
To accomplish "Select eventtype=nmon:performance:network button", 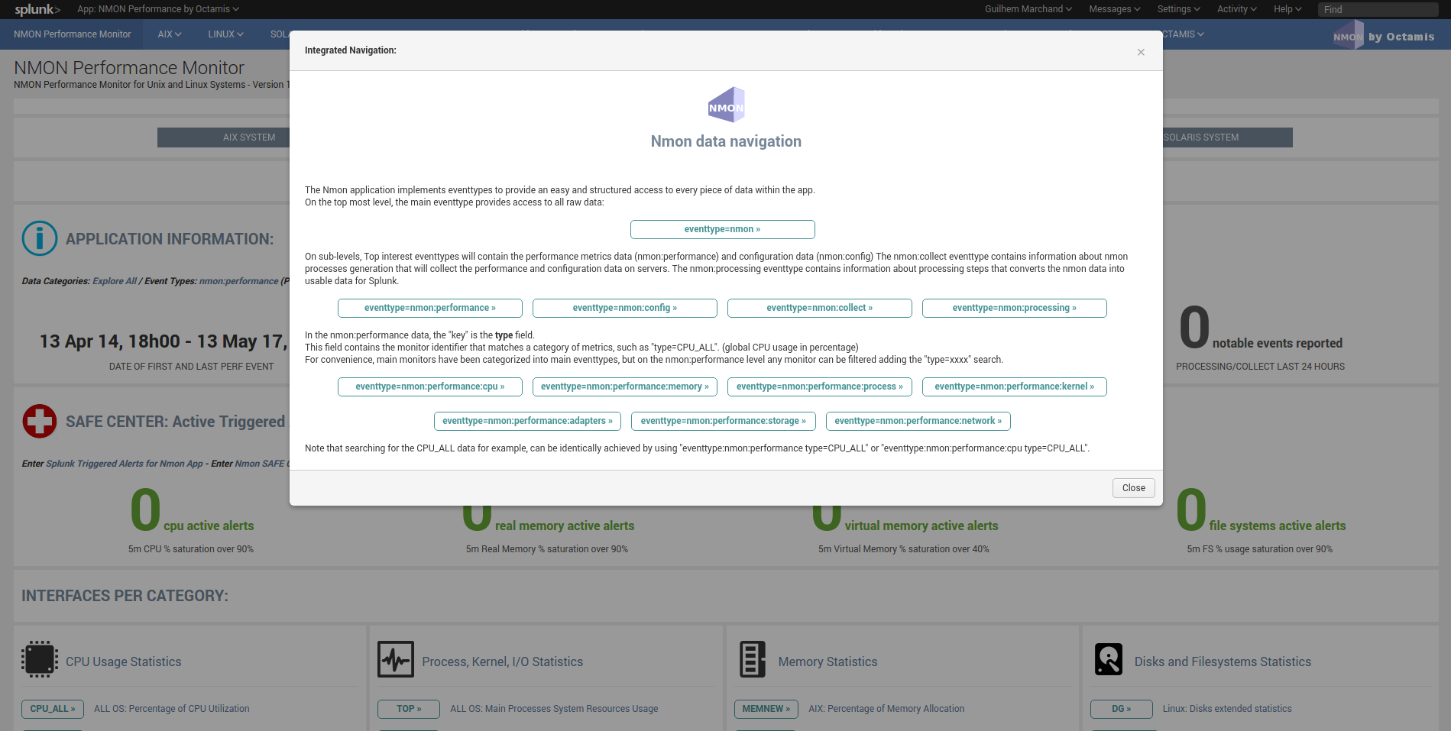I will click(x=918, y=421).
